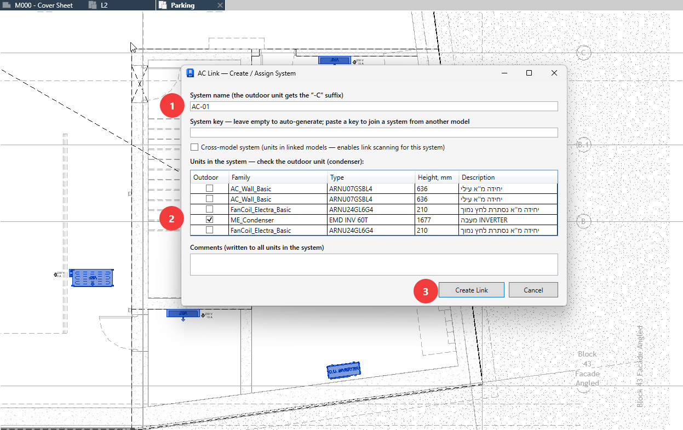
Task: Select the 1677 height cell
Action: [x=437, y=220]
